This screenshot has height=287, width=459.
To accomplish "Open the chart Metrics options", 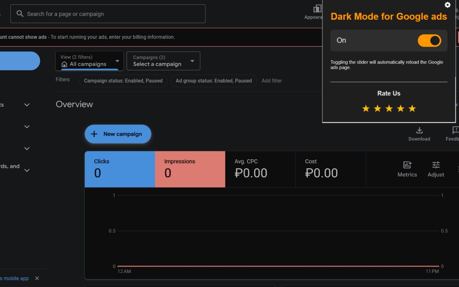I will [407, 169].
